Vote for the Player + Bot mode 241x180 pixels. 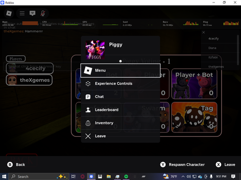[x=194, y=84]
